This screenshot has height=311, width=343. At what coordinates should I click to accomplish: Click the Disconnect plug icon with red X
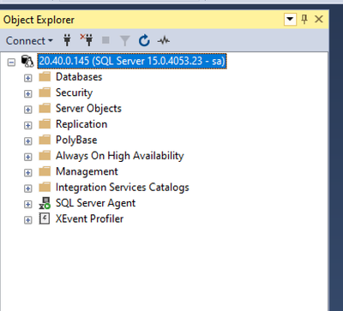tap(87, 40)
